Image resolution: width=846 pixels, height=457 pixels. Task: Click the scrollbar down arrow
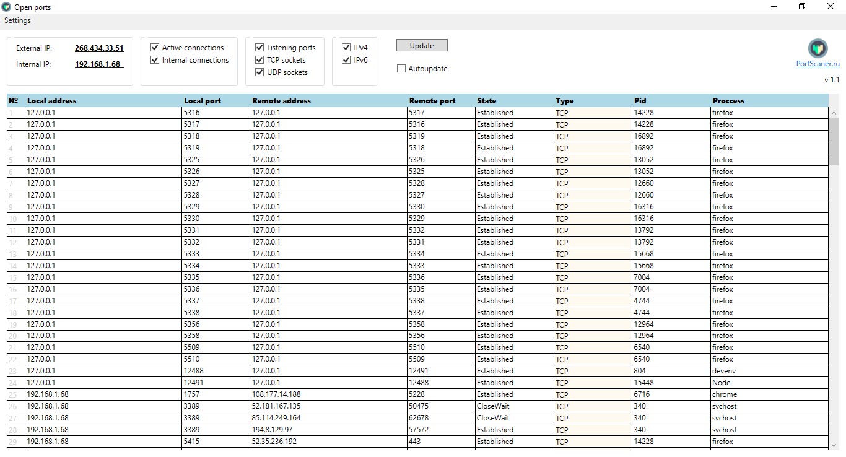tap(834, 445)
